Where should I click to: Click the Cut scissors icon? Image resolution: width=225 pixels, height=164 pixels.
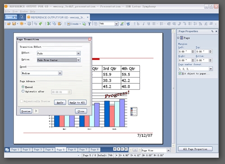tap(49, 24)
